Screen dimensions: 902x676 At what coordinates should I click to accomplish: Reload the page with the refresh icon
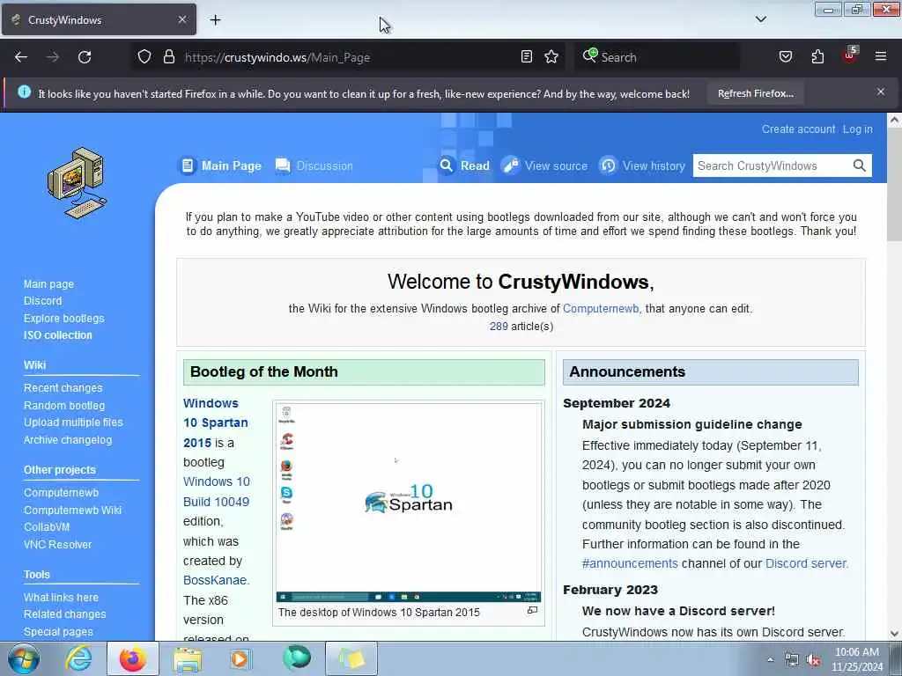click(85, 57)
